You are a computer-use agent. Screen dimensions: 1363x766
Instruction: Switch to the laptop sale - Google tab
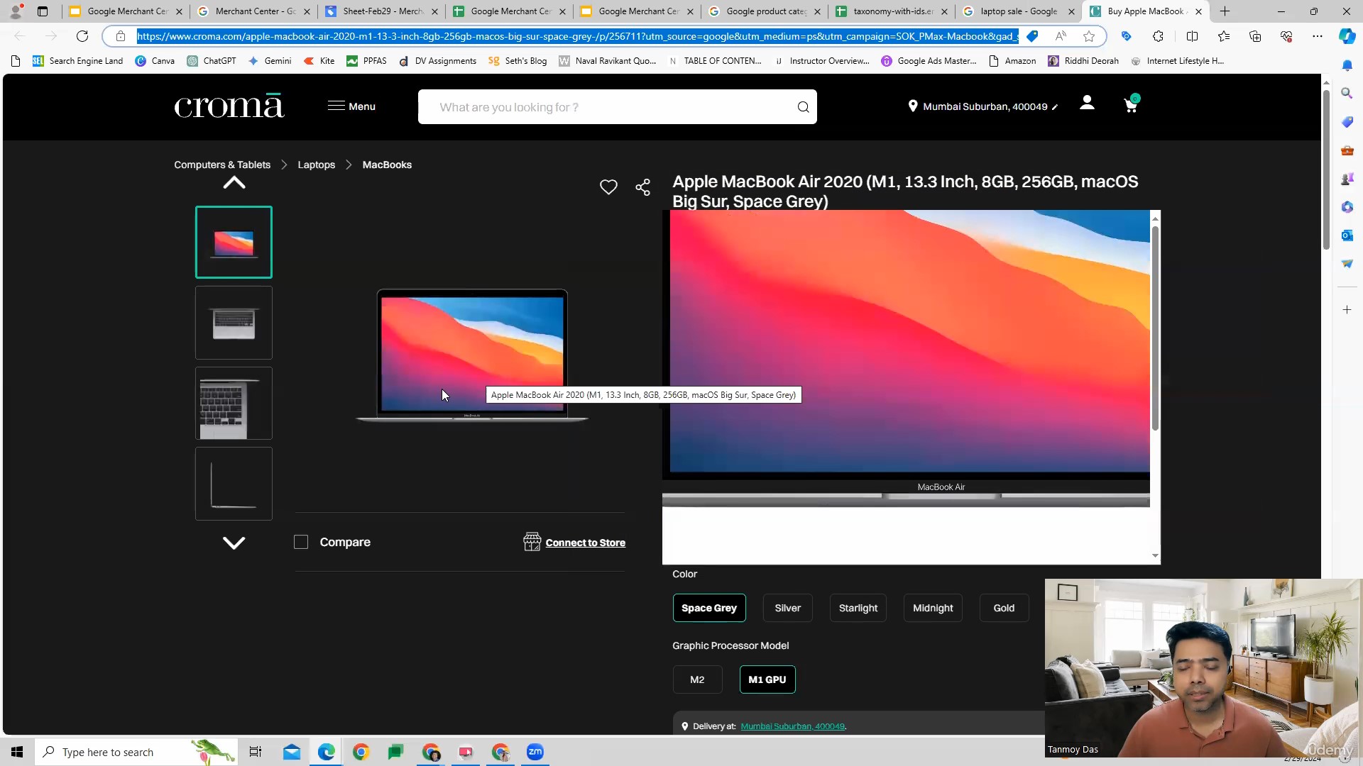click(x=1019, y=11)
